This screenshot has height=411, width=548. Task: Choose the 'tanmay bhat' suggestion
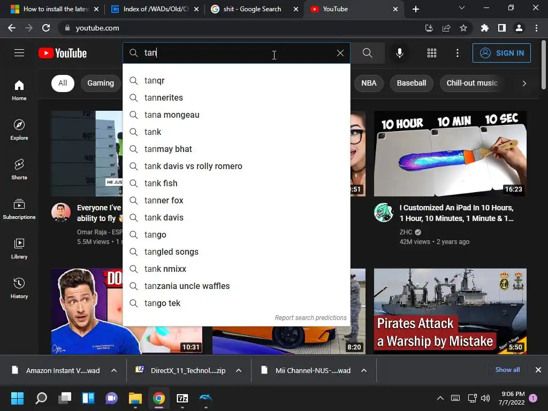pyautogui.click(x=236, y=149)
